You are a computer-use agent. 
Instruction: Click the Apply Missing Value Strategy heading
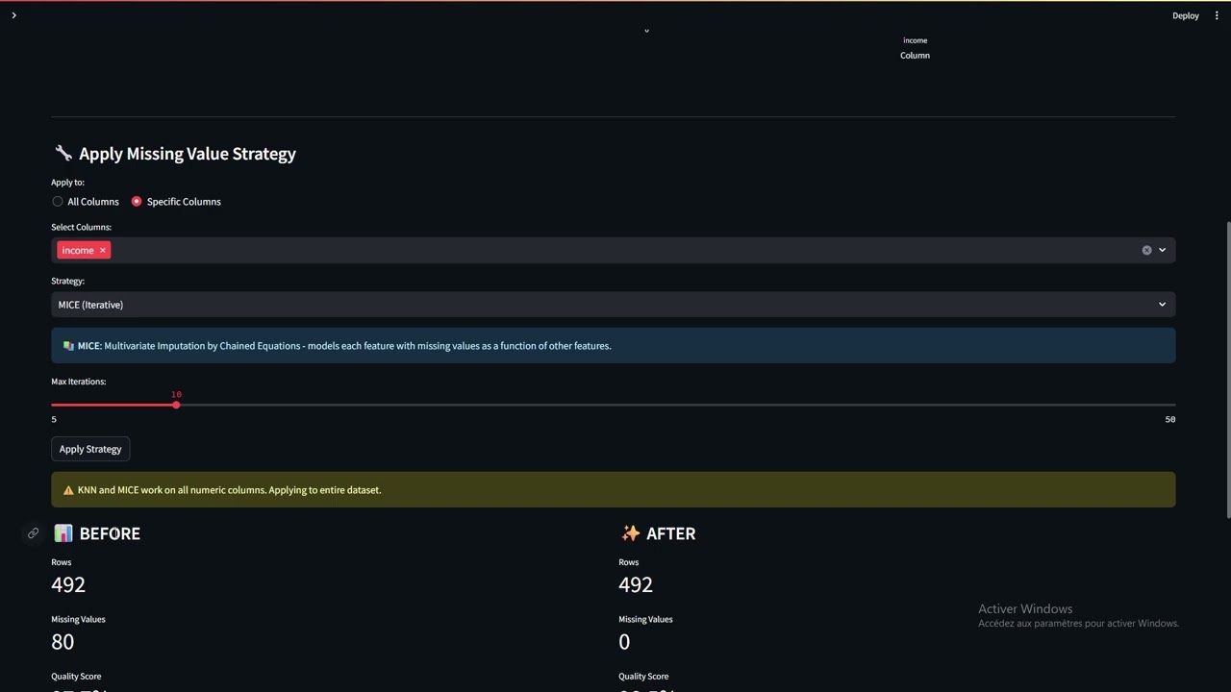(187, 154)
